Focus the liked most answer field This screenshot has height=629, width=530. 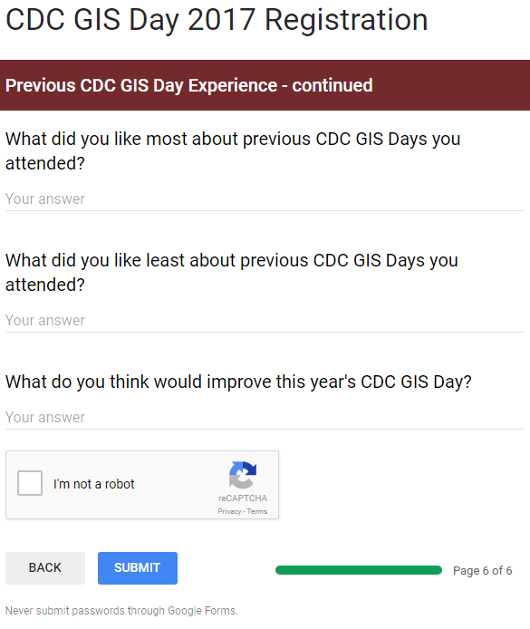[x=265, y=199]
